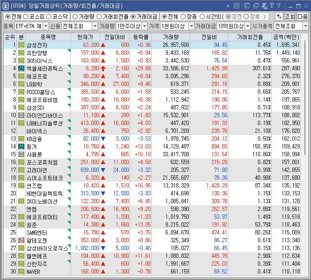This screenshot has width=311, height=280.
Task: Click the 신 badge beside 고려아연
Action: tap(21, 170)
